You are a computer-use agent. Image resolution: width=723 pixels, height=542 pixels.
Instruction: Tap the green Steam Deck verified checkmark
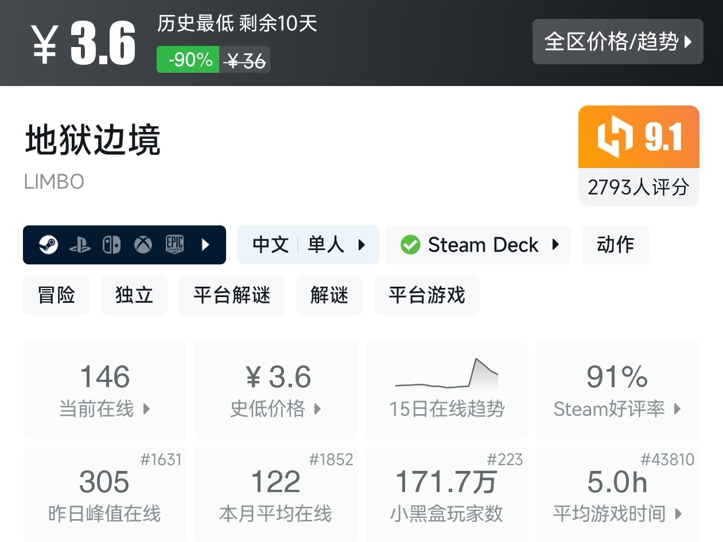(x=410, y=245)
